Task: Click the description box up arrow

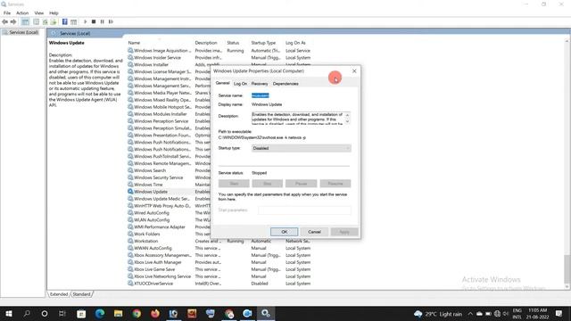Action: click(347, 115)
